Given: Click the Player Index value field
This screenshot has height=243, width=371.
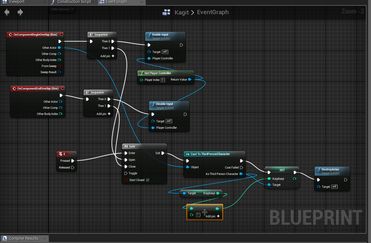Looking at the screenshot, I should 163,80.
